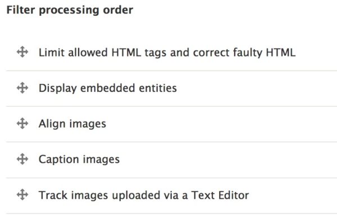This screenshot has width=337, height=216.
Task: Click the words correct faulty HTML in first row
Action: pos(244,53)
